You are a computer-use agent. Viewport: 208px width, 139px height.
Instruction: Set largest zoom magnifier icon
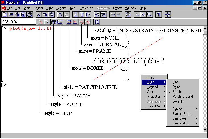point(149,14)
